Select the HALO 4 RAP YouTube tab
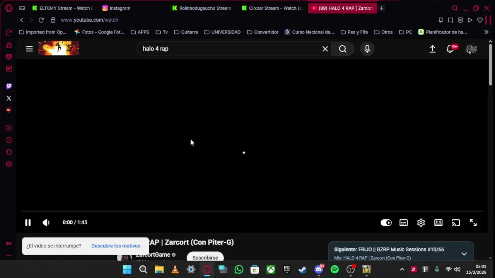 pos(343,8)
